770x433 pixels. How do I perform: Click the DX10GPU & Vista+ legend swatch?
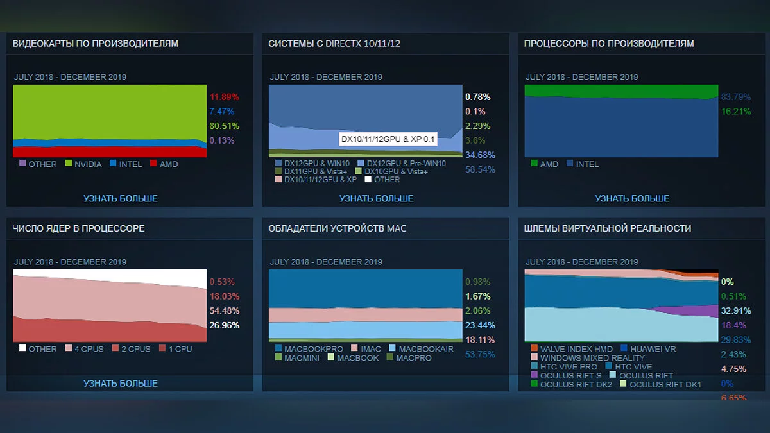358,171
